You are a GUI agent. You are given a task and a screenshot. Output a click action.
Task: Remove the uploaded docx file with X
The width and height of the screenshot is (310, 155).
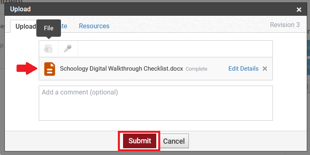265,69
